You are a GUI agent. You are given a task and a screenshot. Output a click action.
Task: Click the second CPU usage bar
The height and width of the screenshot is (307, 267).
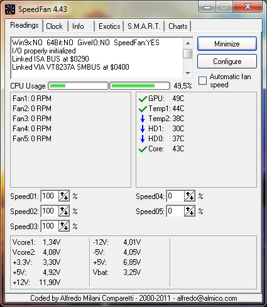pyautogui.click(x=139, y=86)
